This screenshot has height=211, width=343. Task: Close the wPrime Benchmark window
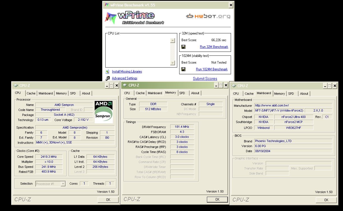(231, 5)
